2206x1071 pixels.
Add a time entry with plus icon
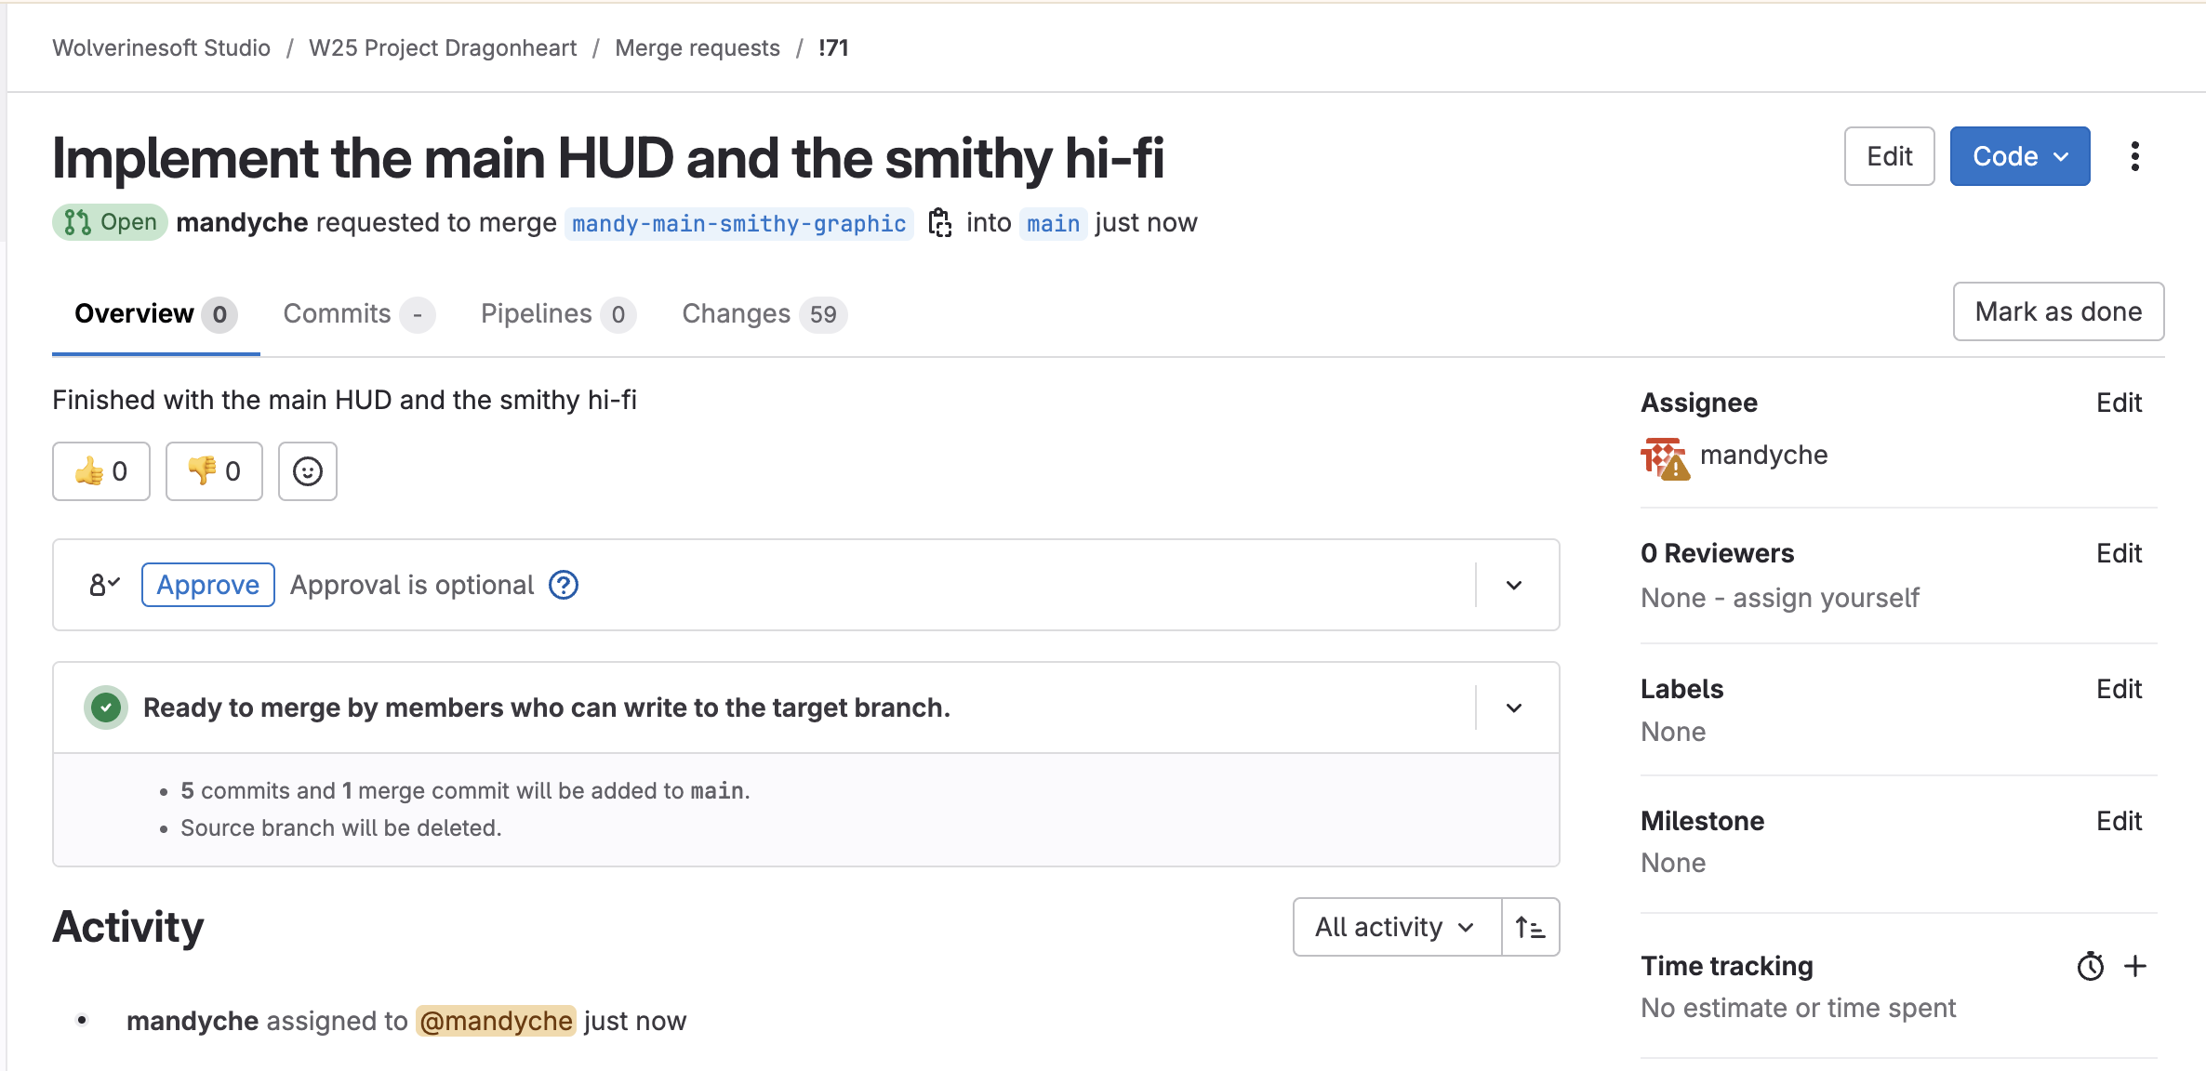(2135, 966)
